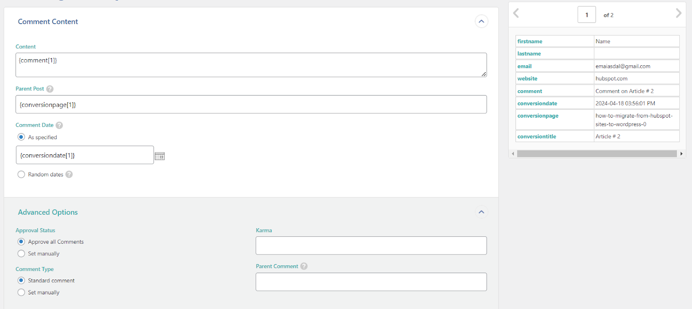This screenshot has height=309, width=692.
Task: Choose Set manually under Approval Status
Action: [x=21, y=254]
